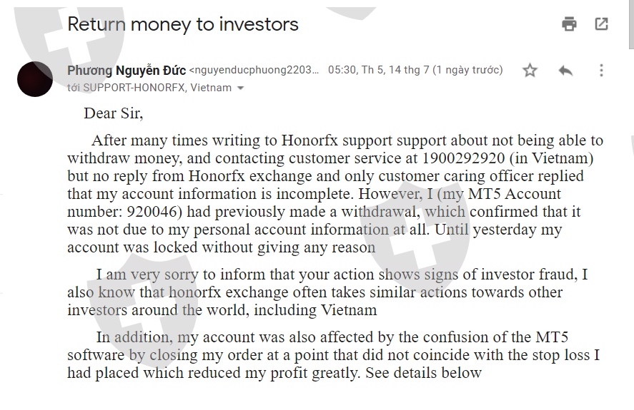Click the "1 ngày trước" relative time
This screenshot has width=634, height=410.
pos(467,70)
